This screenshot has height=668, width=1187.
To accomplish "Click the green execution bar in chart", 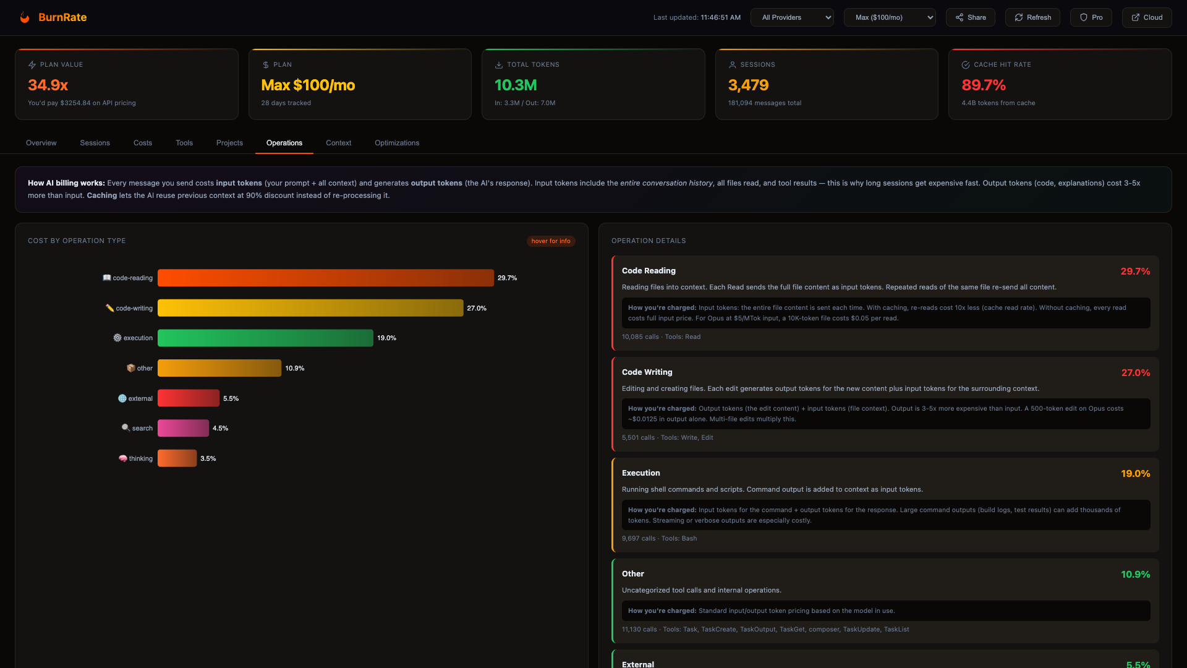I will tap(265, 338).
